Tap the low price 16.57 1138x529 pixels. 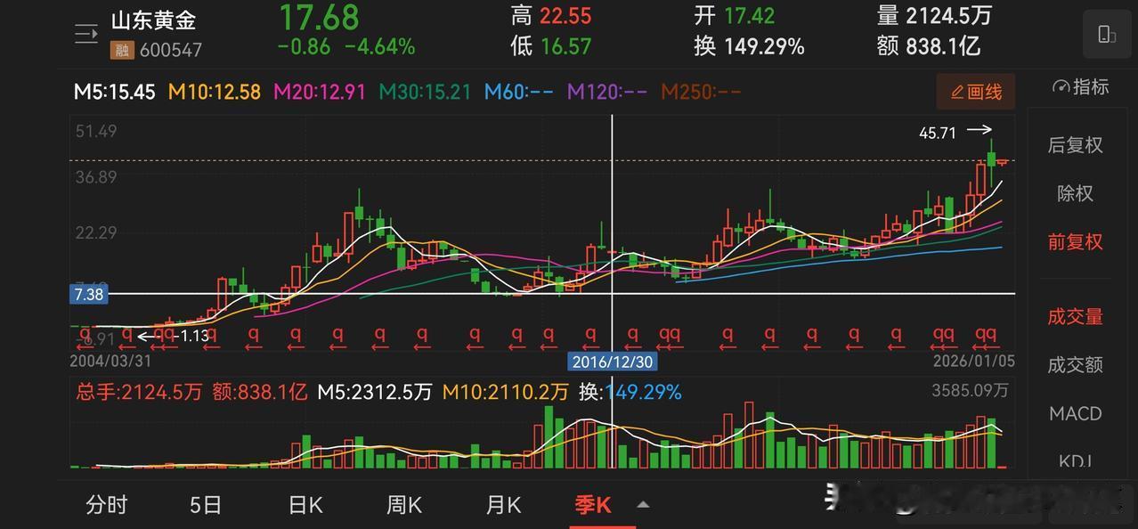tap(565, 46)
